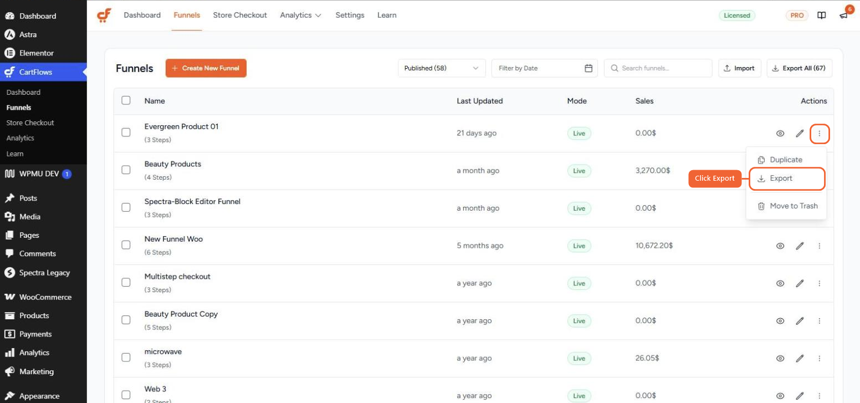Viewport: 860px width, 403px height.
Task: Click the Export All (67) button
Action: tap(799, 68)
